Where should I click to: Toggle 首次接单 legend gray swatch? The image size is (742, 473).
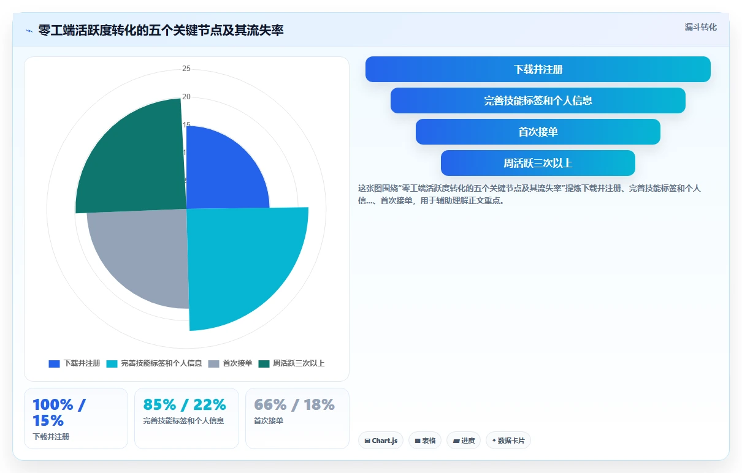pyautogui.click(x=213, y=363)
